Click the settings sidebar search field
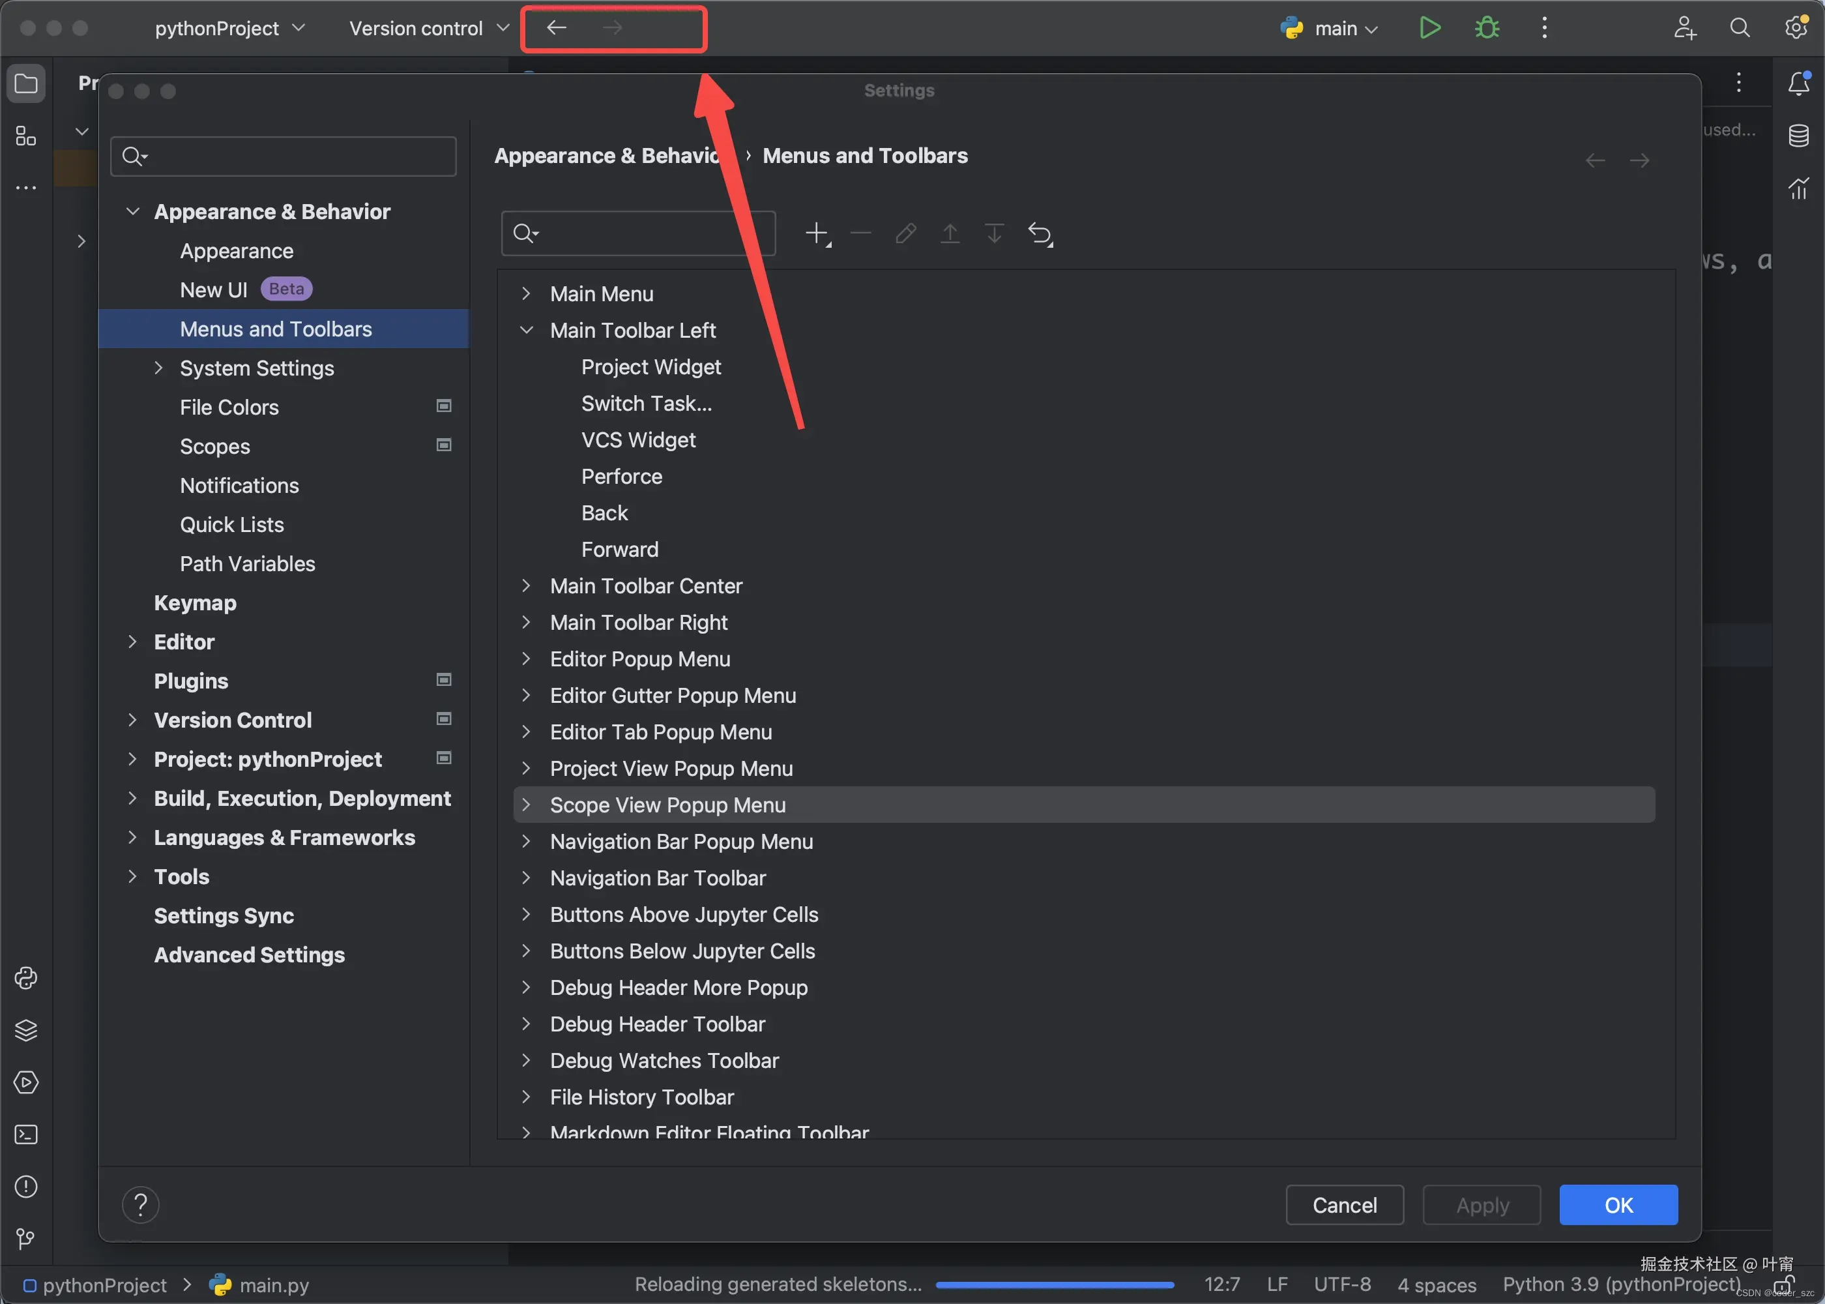 [297, 156]
